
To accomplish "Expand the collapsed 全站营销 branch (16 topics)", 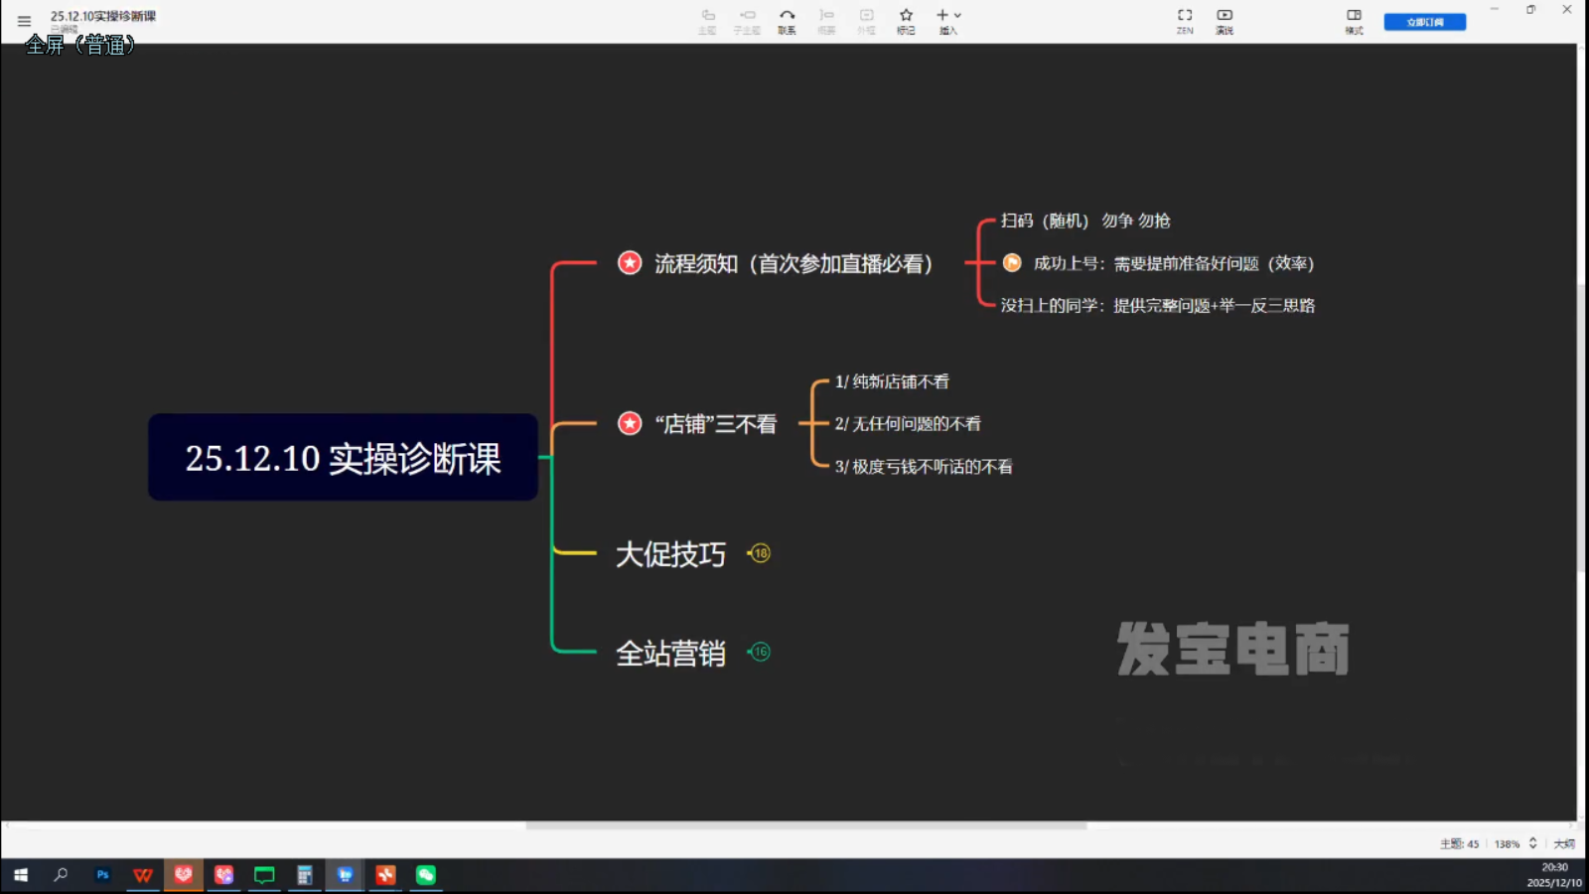I will coord(760,652).
